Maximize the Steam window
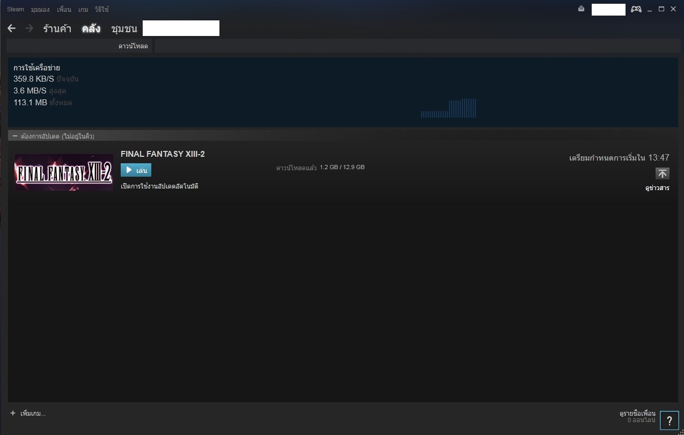684x435 pixels. coord(661,9)
